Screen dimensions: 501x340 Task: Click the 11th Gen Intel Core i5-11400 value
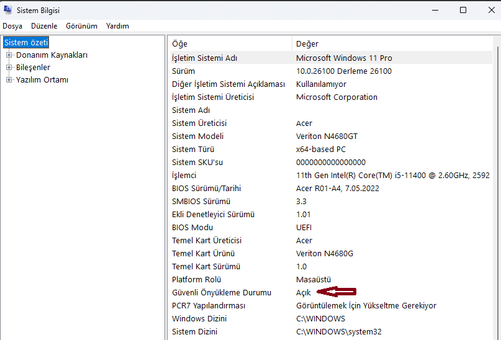(393, 176)
